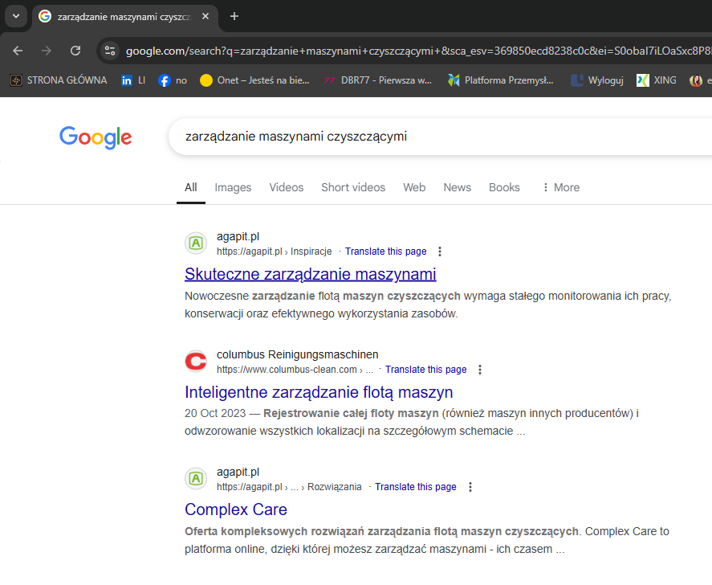
Task: Go back to previous page
Action: [18, 51]
